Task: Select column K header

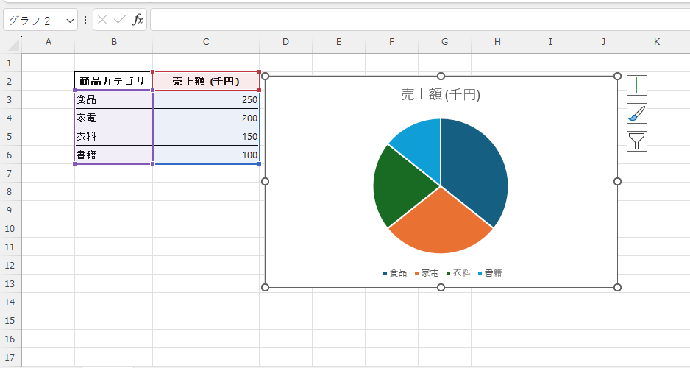Action: pos(657,42)
